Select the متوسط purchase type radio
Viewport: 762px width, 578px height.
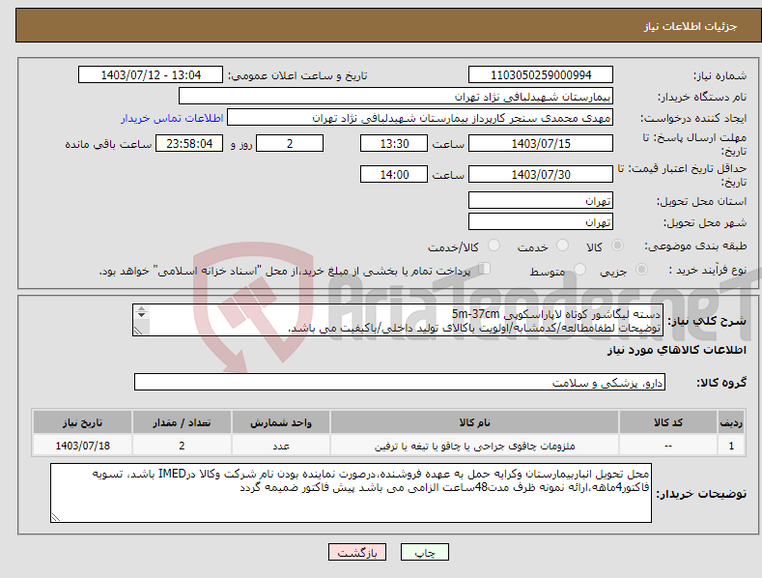tap(579, 270)
